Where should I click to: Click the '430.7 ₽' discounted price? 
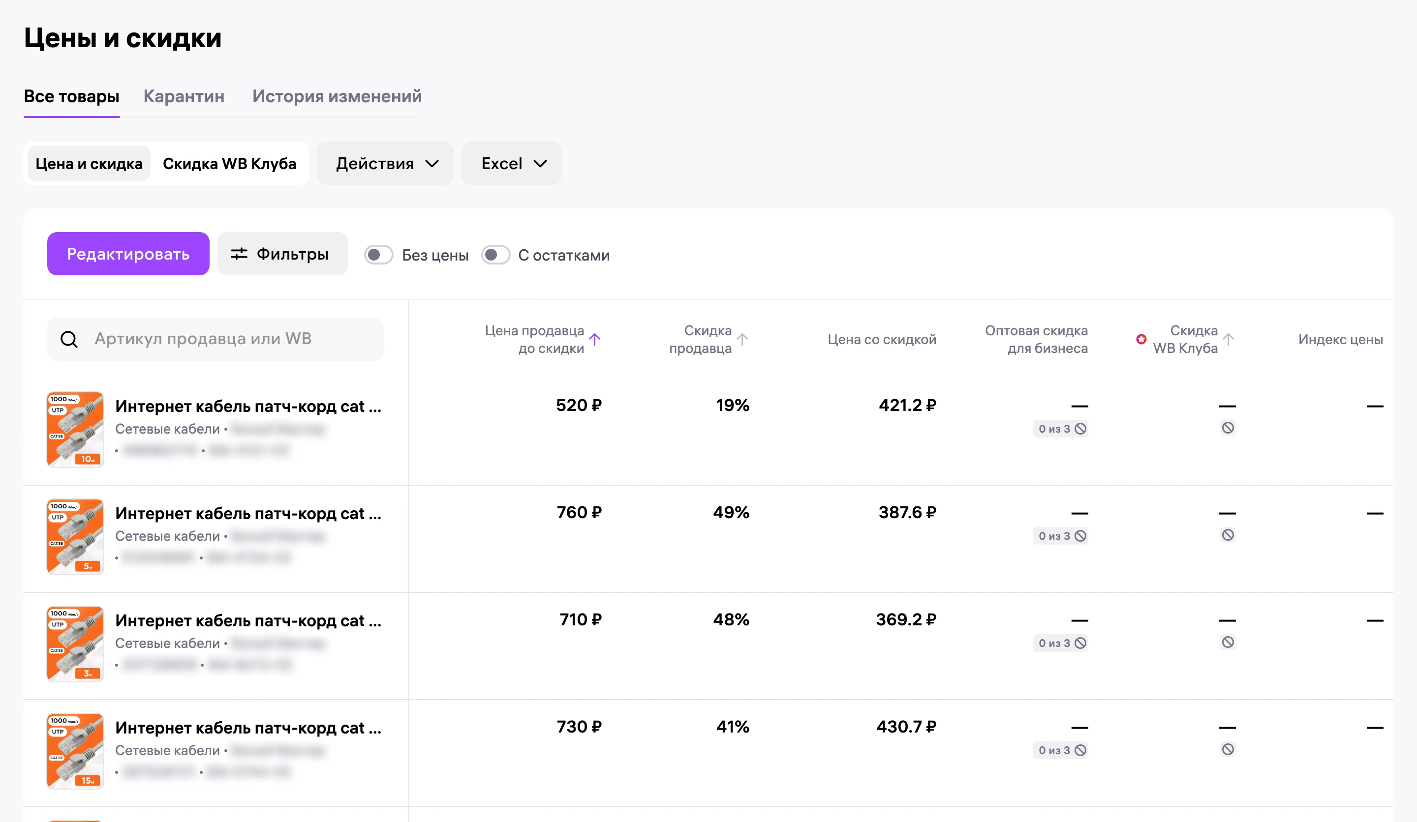[x=906, y=727]
